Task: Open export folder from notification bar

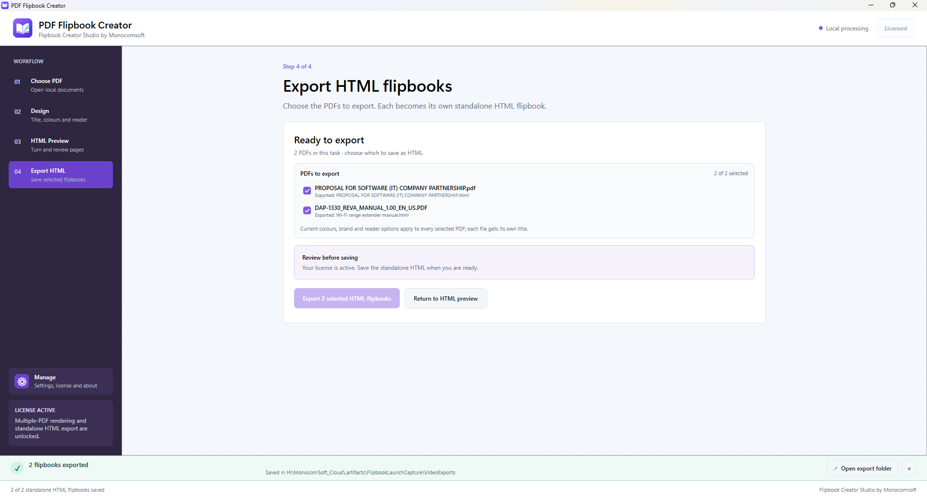Action: coord(862,469)
